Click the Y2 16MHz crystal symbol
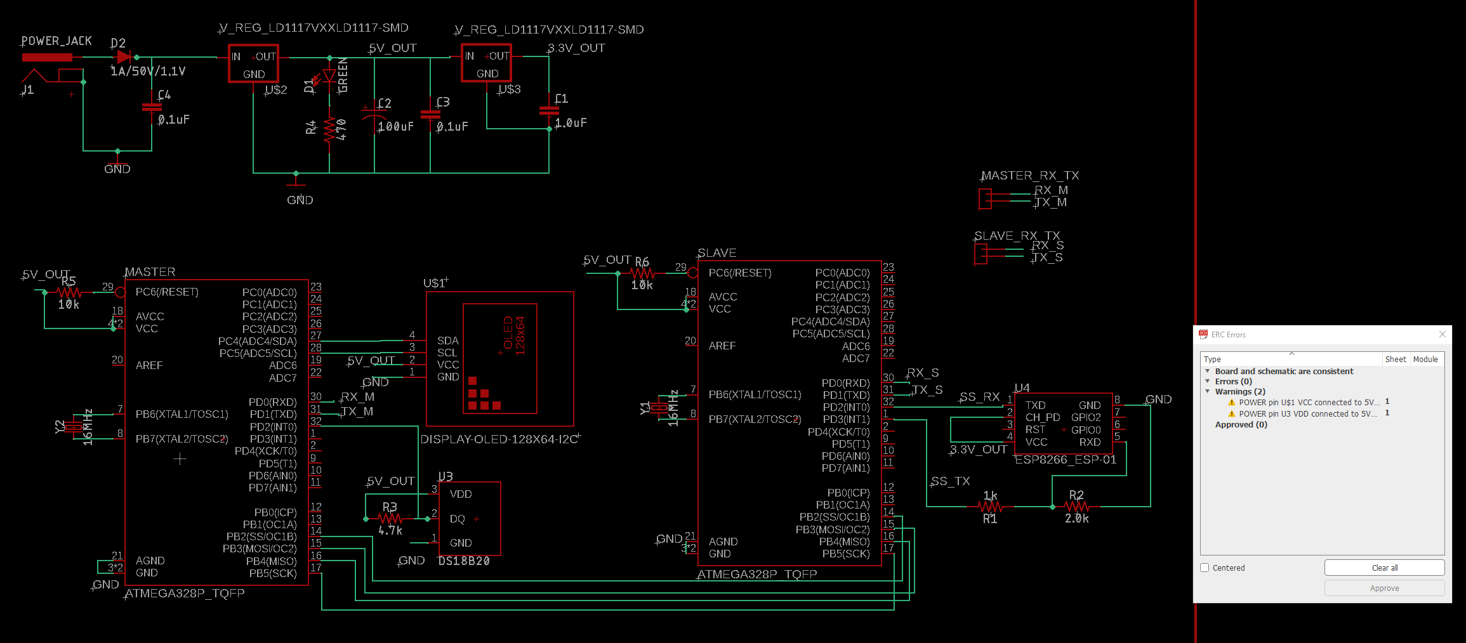 74,427
